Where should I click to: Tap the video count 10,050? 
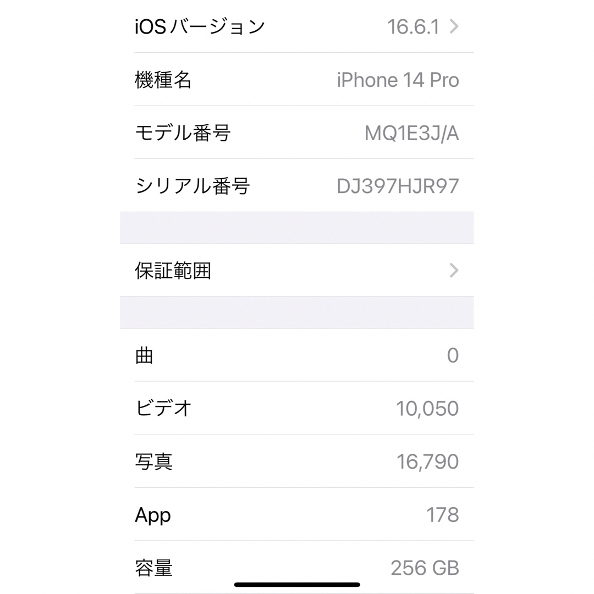(x=427, y=409)
